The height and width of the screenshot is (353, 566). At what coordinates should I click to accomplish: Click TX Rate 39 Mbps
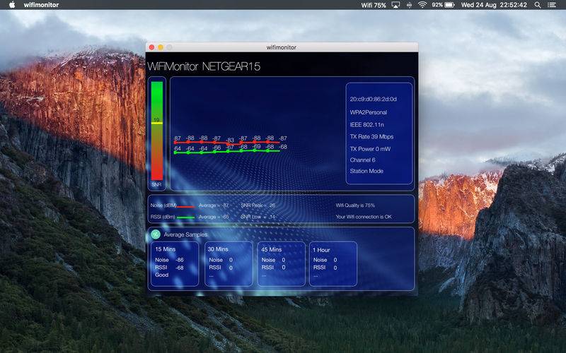[371, 136]
